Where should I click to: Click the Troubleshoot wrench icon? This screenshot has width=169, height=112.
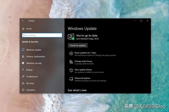point(23,76)
